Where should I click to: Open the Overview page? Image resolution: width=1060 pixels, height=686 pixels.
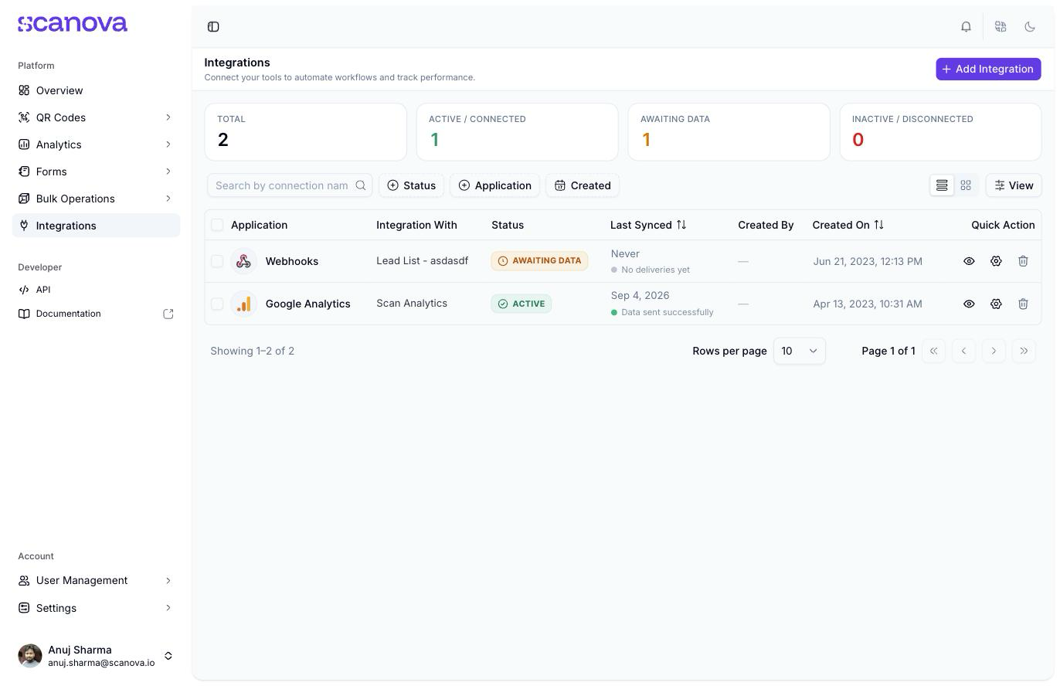click(96, 90)
